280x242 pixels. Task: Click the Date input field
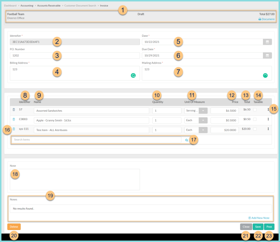point(202,42)
